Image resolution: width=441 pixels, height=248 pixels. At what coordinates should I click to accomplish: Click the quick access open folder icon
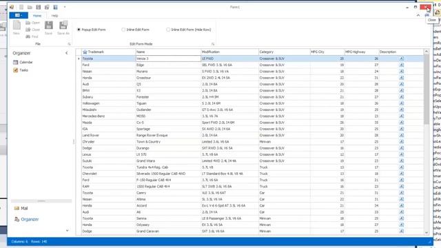pyautogui.click(x=30, y=7)
